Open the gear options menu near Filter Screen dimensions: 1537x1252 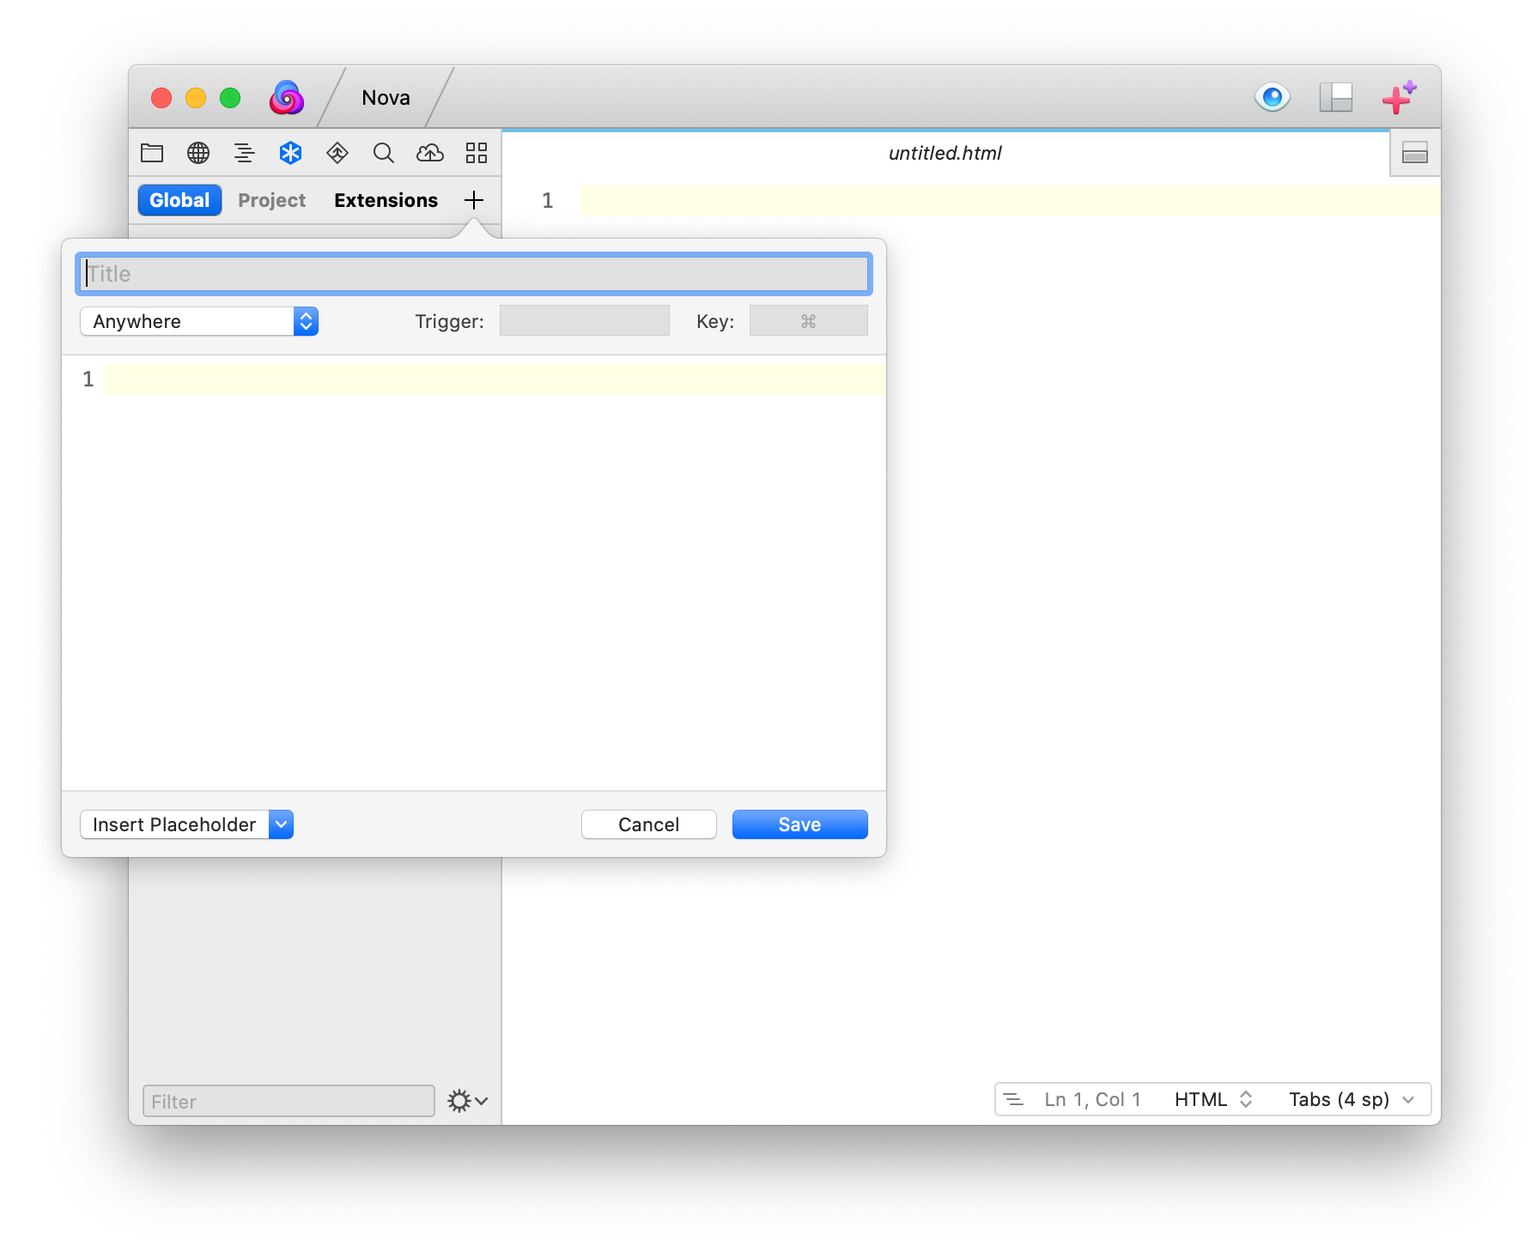pyautogui.click(x=467, y=1101)
